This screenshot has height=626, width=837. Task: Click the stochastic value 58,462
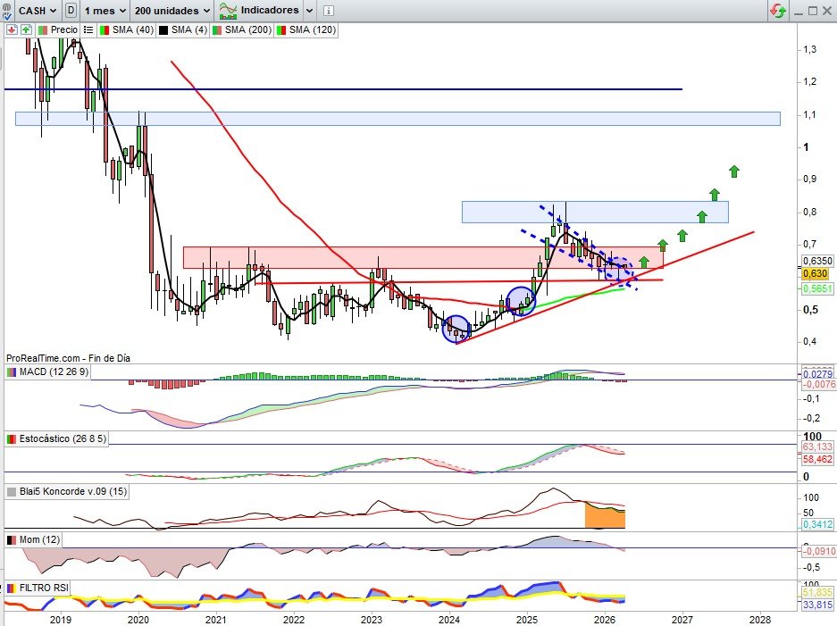(x=817, y=459)
